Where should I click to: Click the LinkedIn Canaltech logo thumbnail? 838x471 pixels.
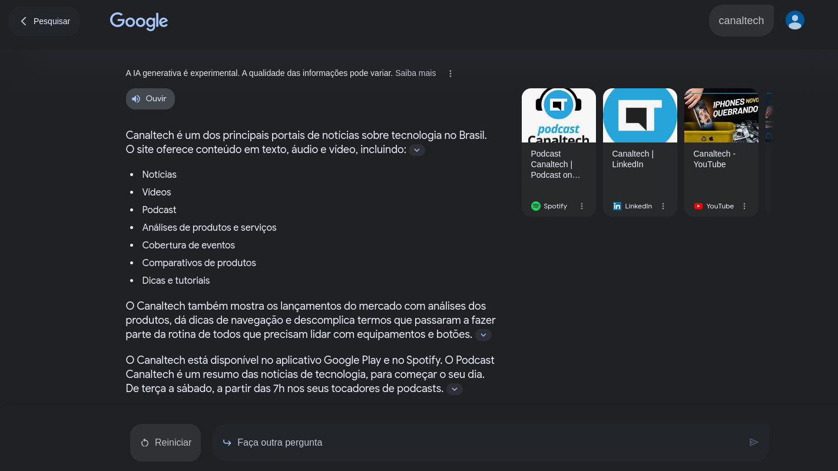[640, 115]
